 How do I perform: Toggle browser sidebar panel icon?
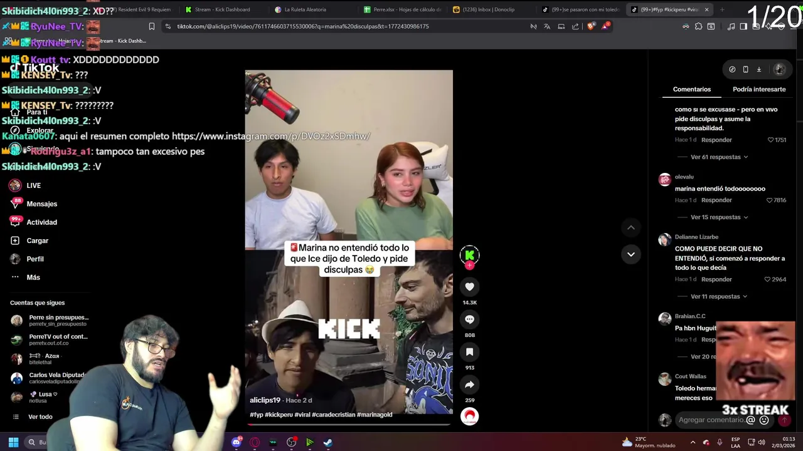click(x=743, y=26)
